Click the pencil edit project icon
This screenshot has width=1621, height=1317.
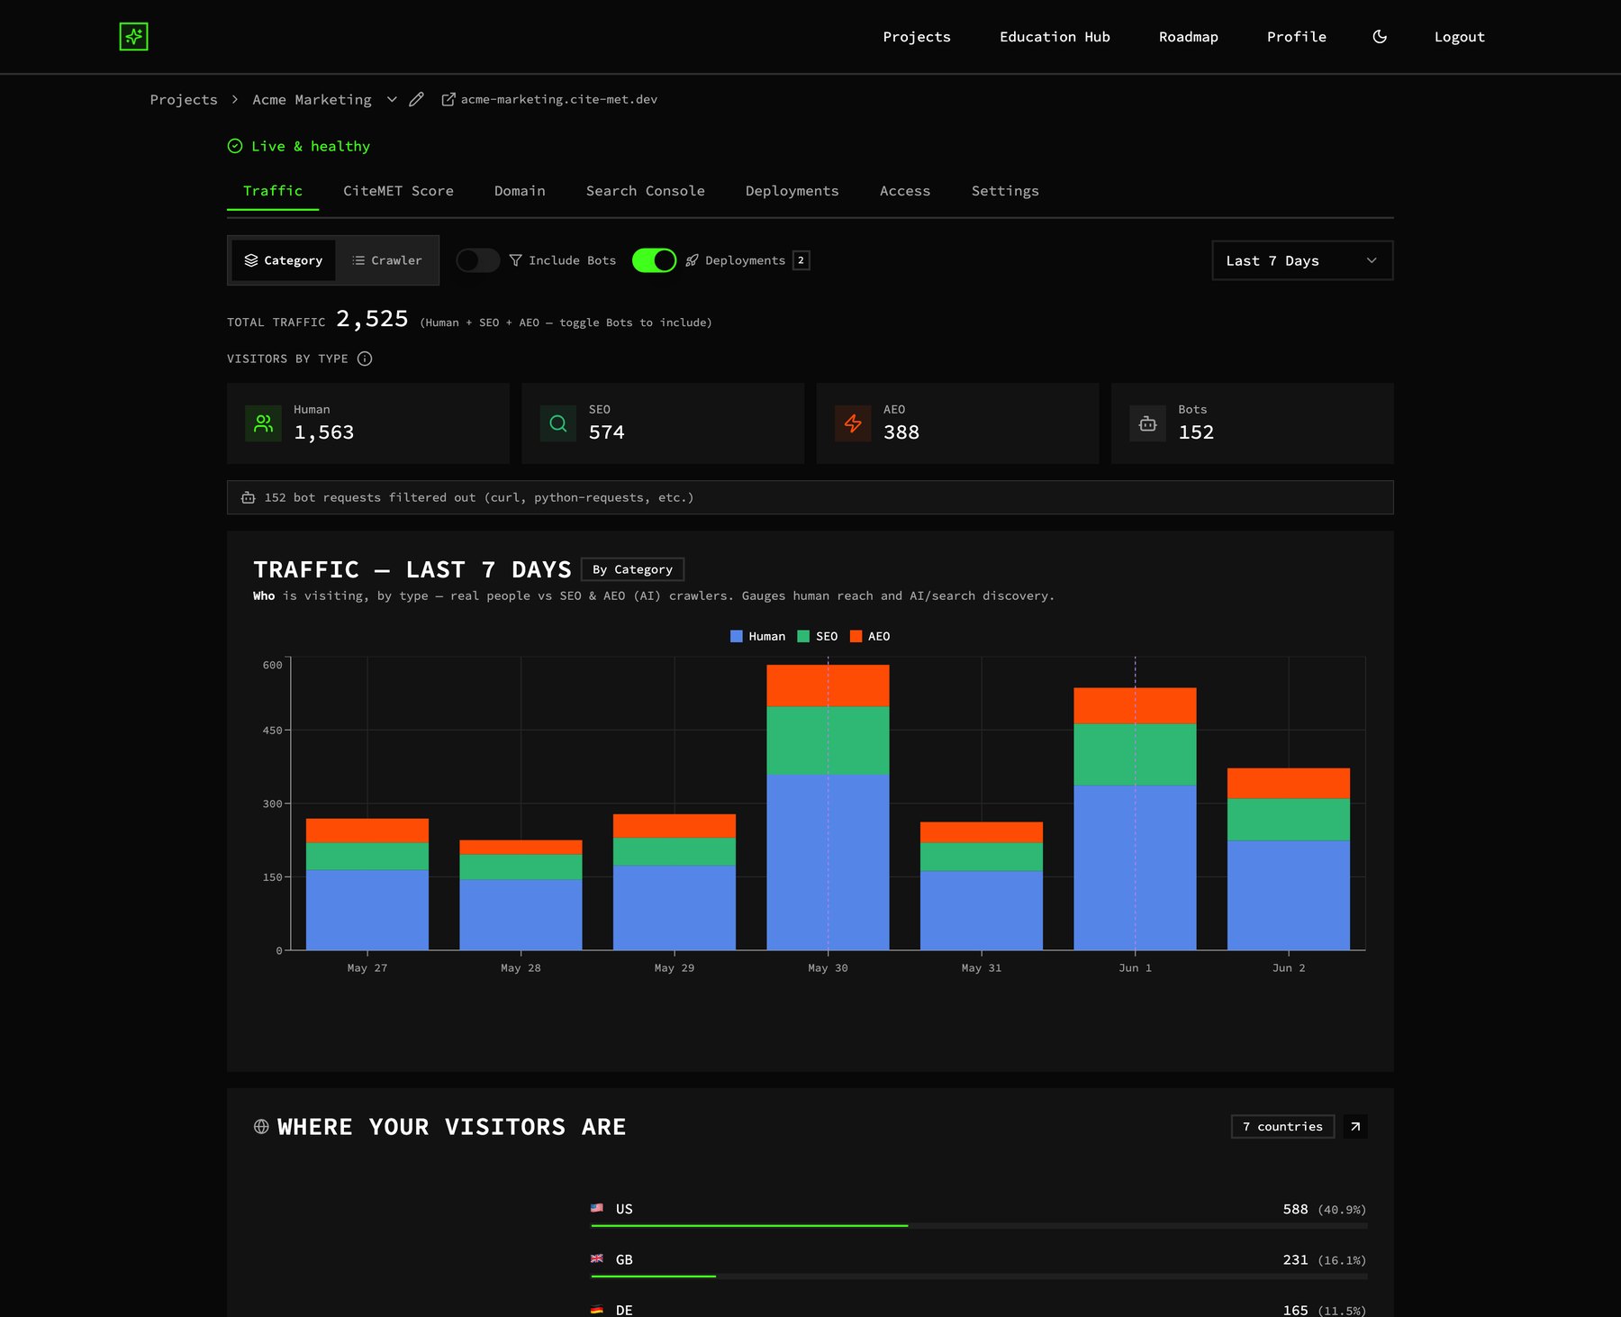coord(416,99)
